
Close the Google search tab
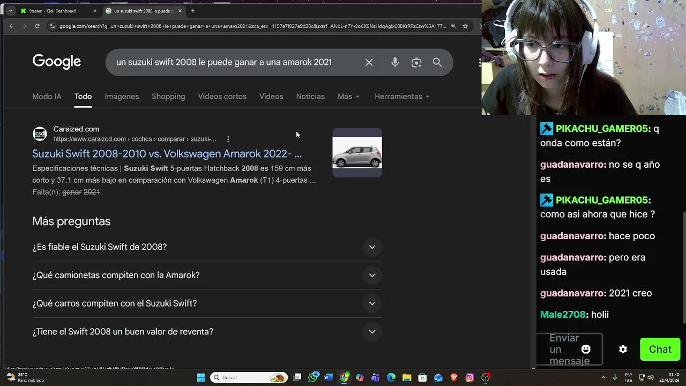coord(180,11)
